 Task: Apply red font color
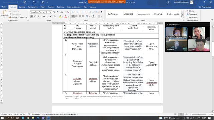[x=66, y=16]
